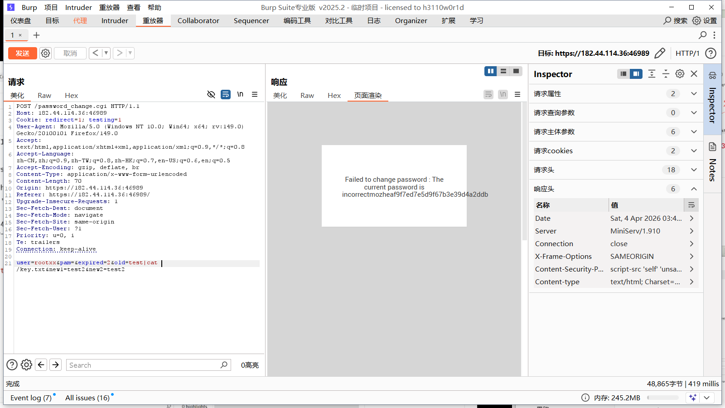Image resolution: width=725 pixels, height=408 pixels.
Task: Open 代理 Proxy main tab
Action: click(80, 20)
